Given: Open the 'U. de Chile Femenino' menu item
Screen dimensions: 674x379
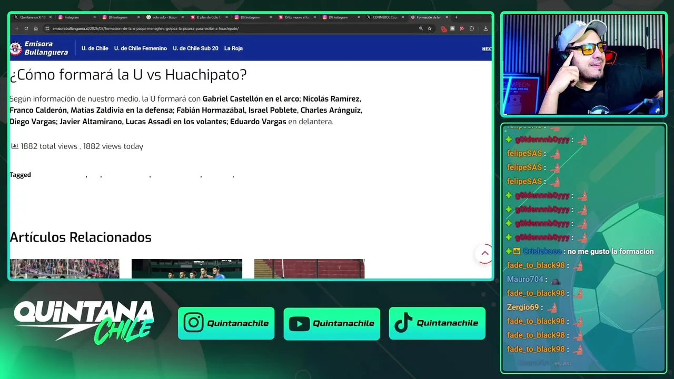Looking at the screenshot, I should tap(141, 48).
